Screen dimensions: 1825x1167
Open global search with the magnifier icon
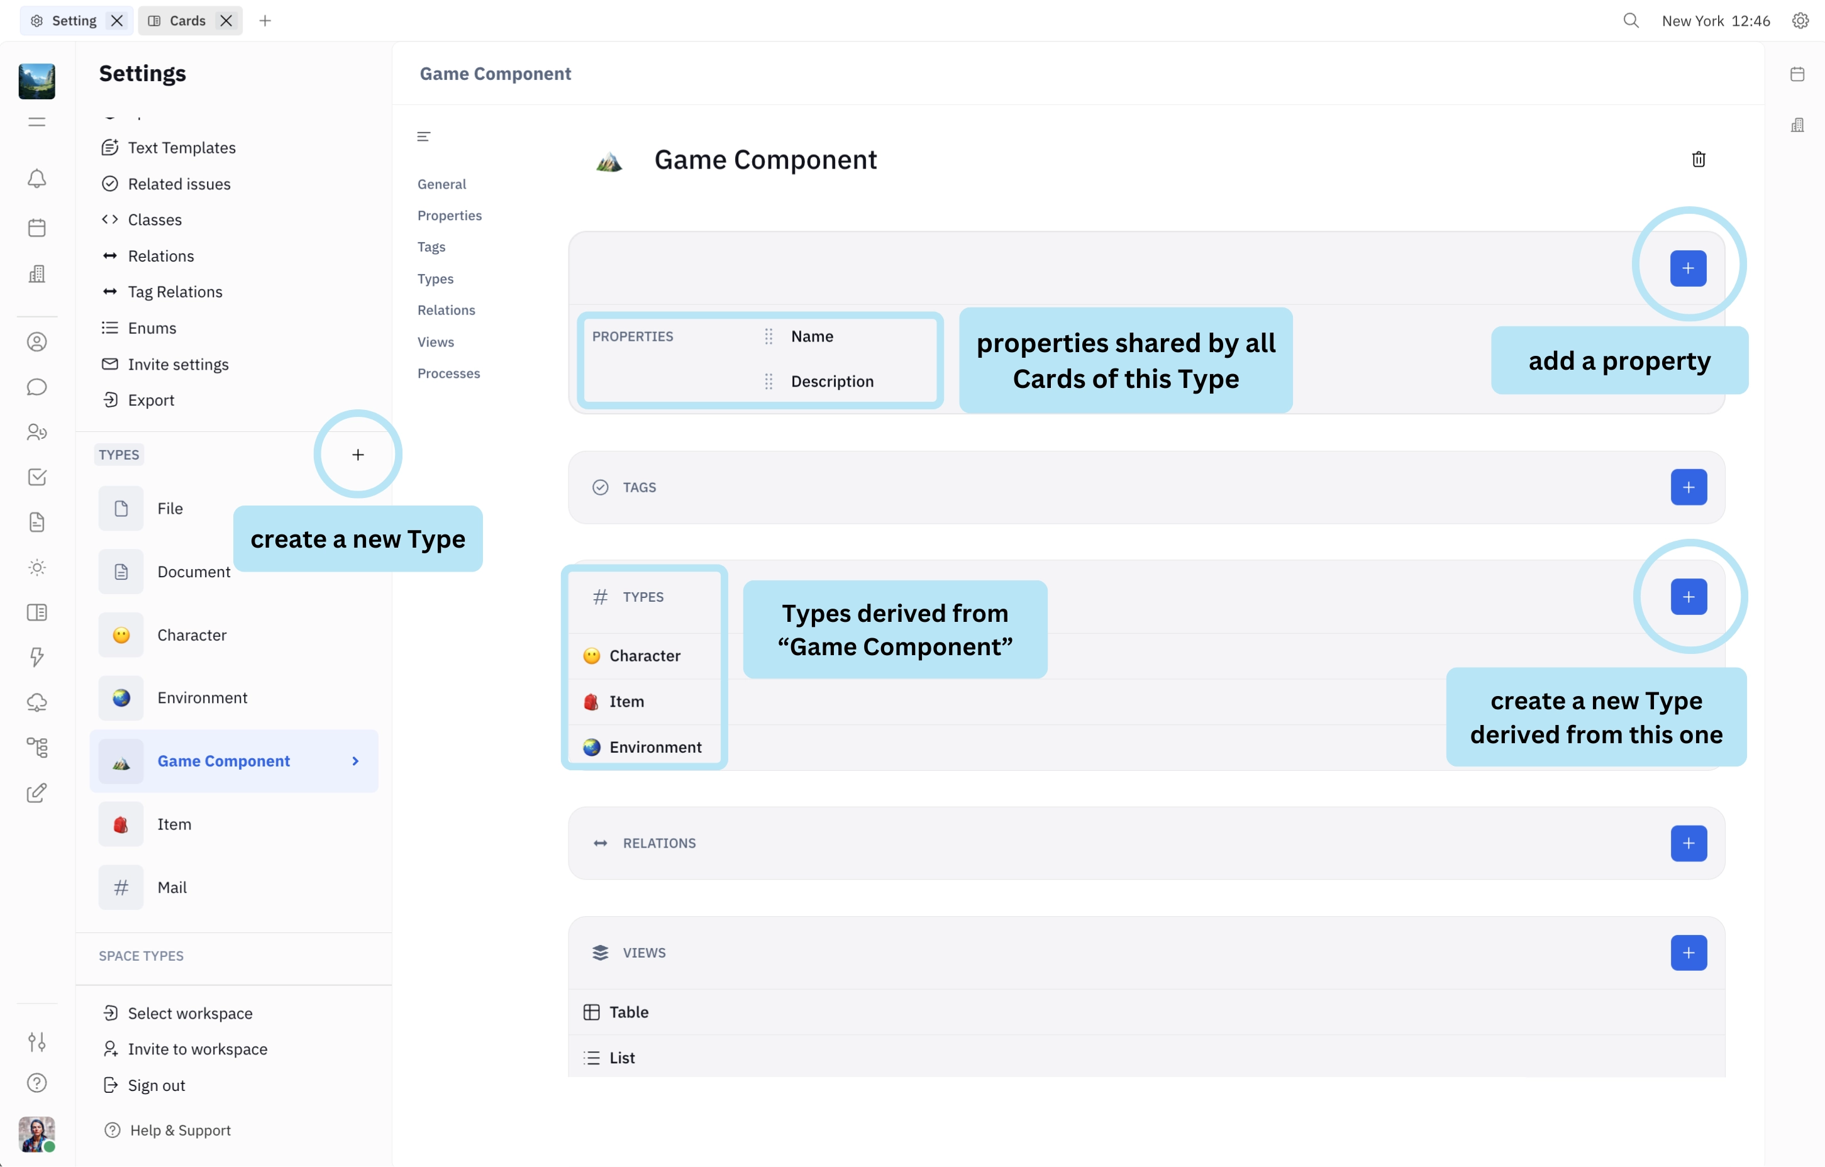(1630, 21)
